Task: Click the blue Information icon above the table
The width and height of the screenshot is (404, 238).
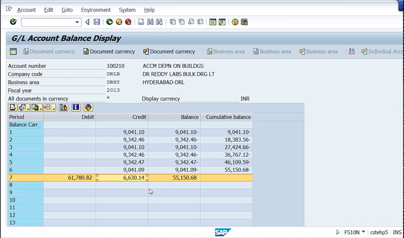Action: pyautogui.click(x=76, y=108)
